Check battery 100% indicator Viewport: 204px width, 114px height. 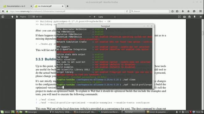[x=185, y=112]
